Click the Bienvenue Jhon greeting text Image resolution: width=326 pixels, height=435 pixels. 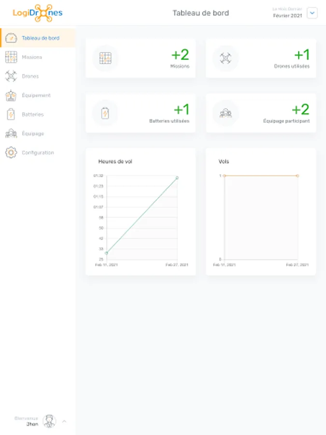coord(27,421)
